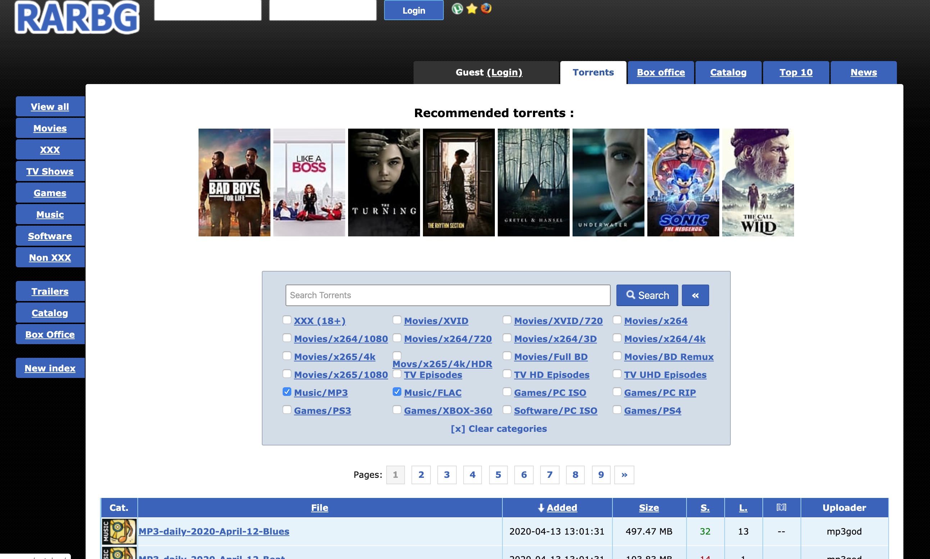Check the Games/PS4 checkbox
The height and width of the screenshot is (559, 930).
pyautogui.click(x=617, y=410)
